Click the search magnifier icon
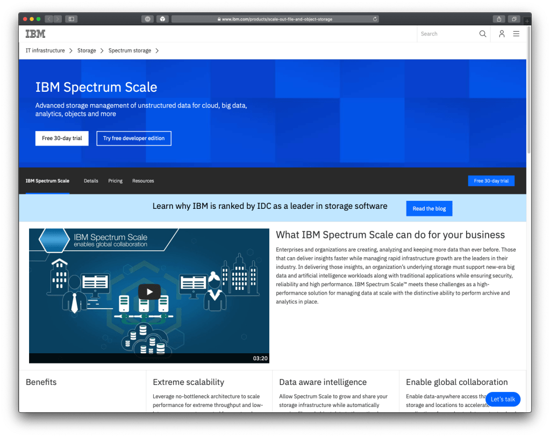550x437 pixels. (482, 34)
